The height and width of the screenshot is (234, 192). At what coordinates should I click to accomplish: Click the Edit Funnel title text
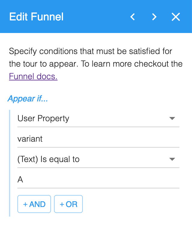tap(36, 17)
